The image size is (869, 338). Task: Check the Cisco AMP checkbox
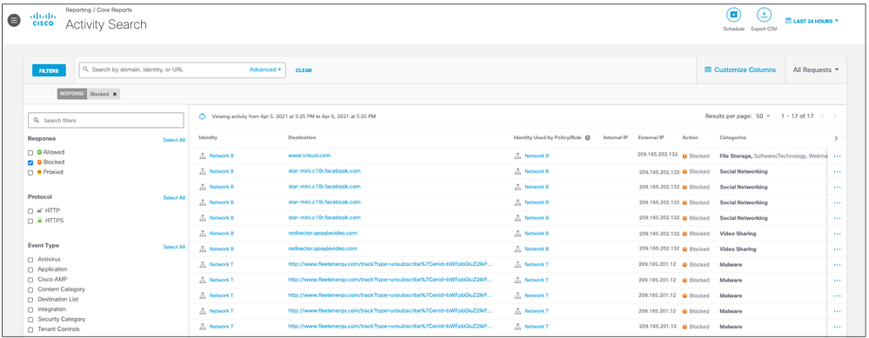click(30, 280)
